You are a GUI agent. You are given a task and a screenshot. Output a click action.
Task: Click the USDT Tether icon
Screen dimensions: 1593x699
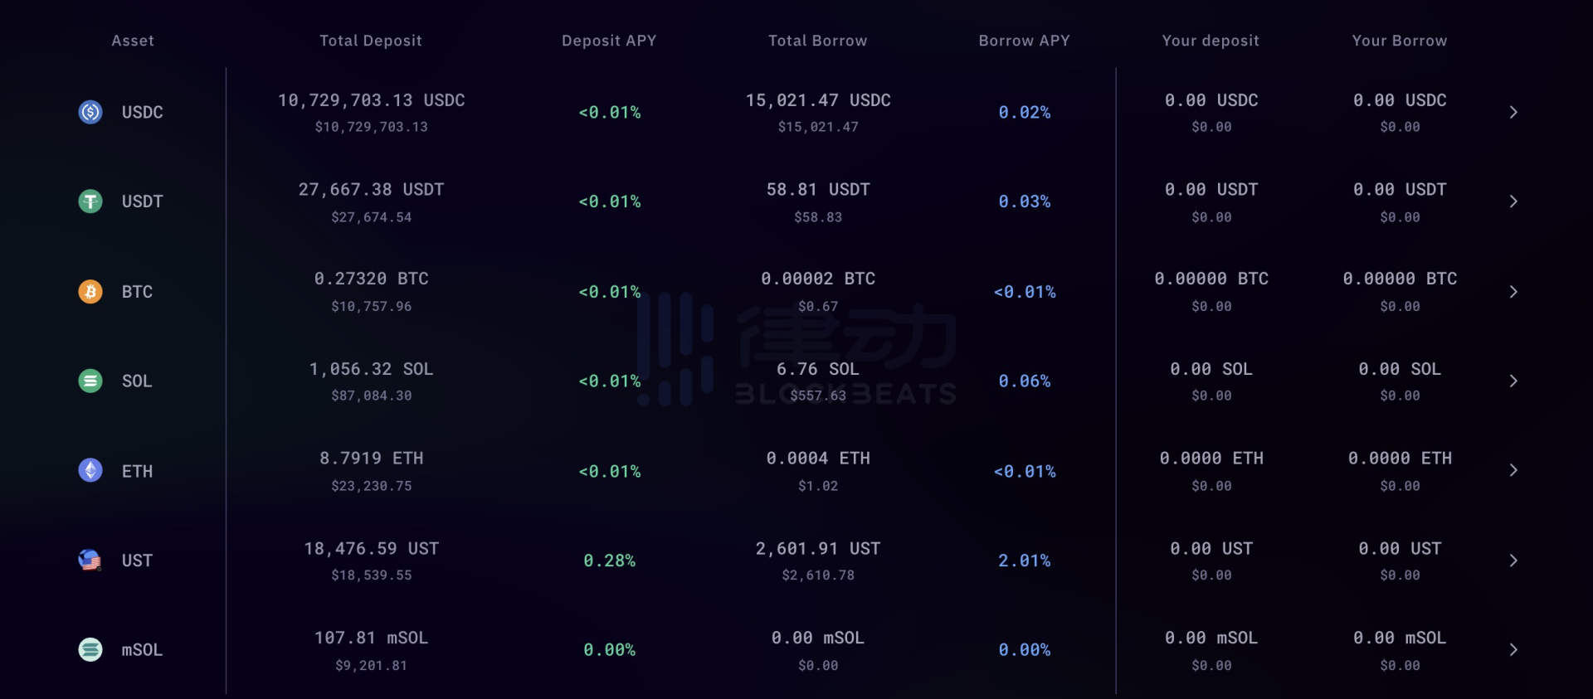coord(90,201)
